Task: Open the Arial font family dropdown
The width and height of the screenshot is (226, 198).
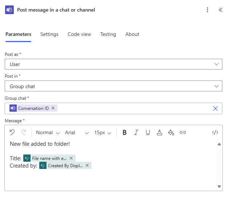Action: tap(77, 132)
